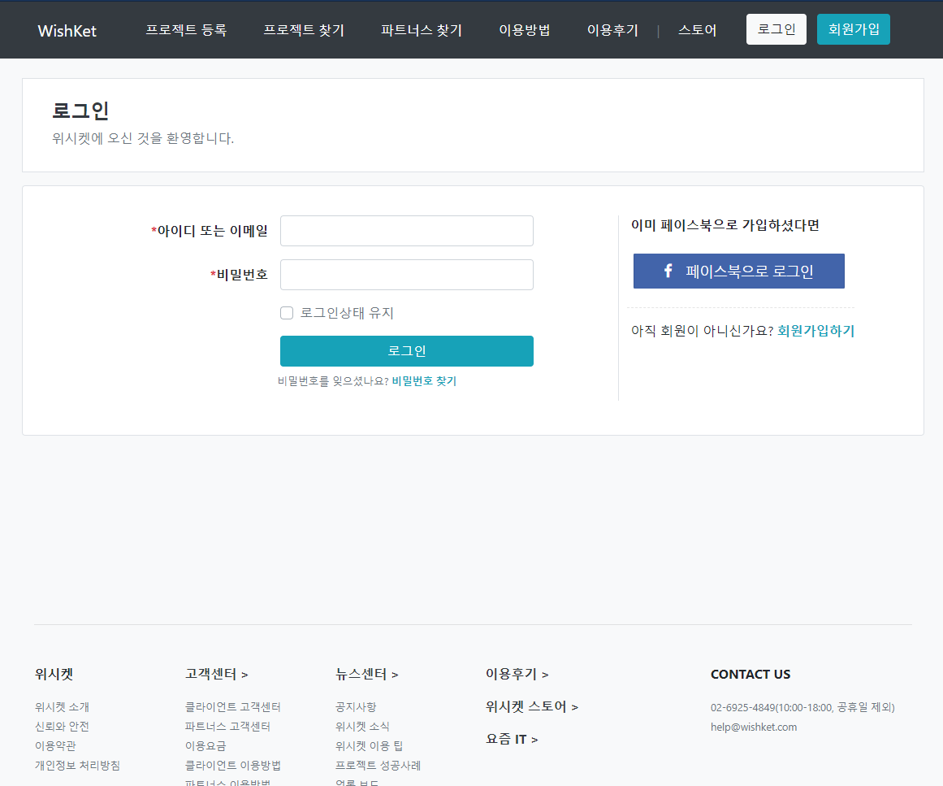943x786 pixels.
Task: Open 위시켓 이용 팁 footer link
Action: pyautogui.click(x=370, y=745)
